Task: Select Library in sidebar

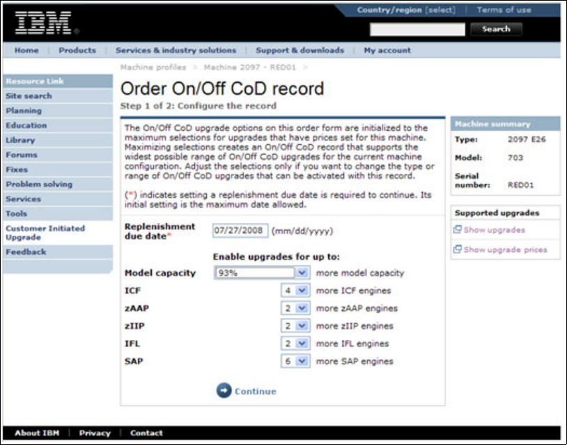Action: coord(58,140)
